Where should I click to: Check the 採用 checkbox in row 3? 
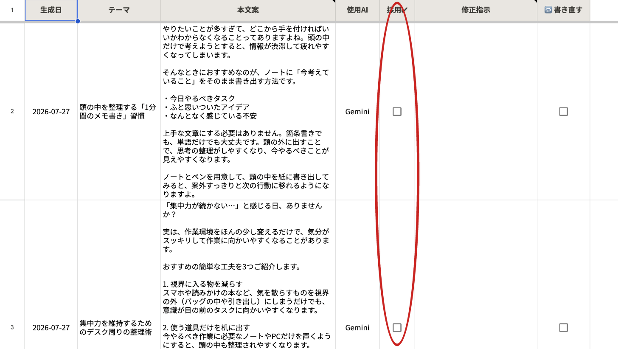click(x=397, y=327)
